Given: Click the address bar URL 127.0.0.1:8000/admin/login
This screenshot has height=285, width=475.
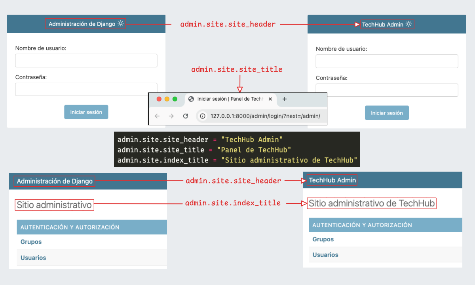Looking at the screenshot, I should point(265,116).
